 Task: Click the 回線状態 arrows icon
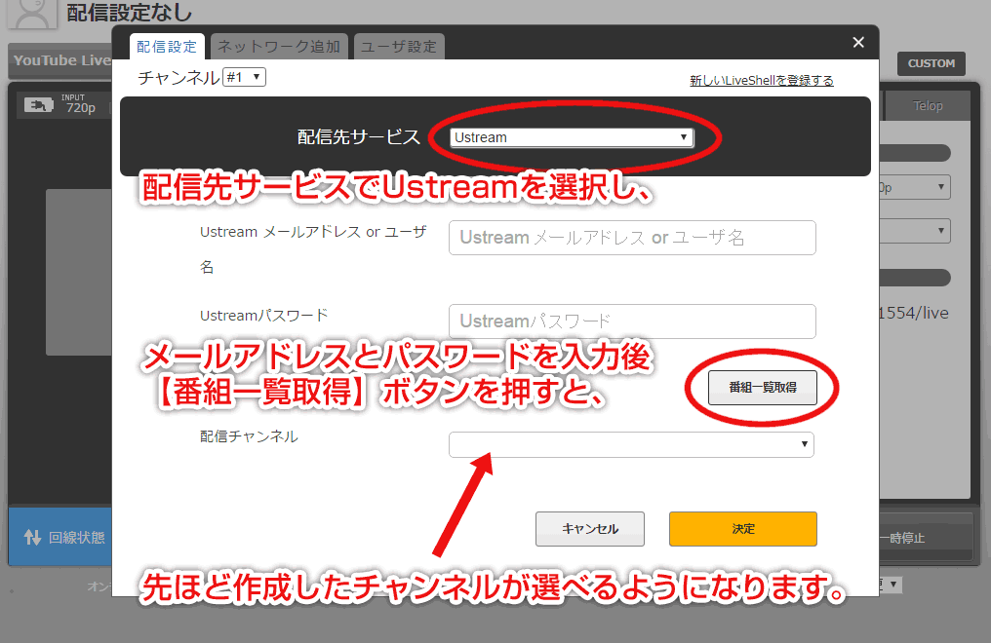tap(32, 537)
